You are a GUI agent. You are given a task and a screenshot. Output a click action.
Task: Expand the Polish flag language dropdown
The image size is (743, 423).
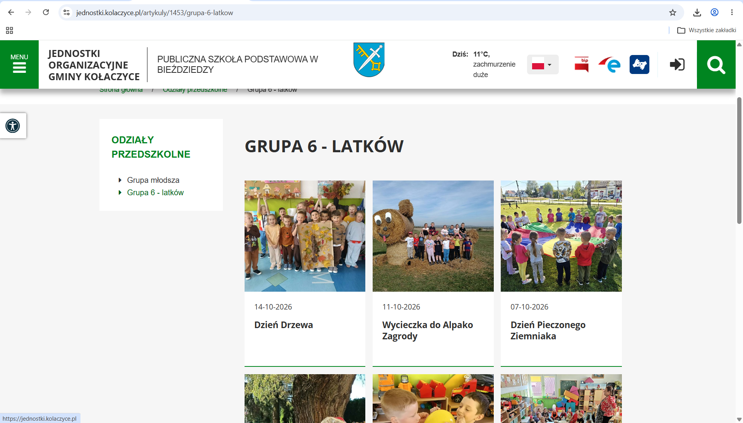(x=543, y=64)
